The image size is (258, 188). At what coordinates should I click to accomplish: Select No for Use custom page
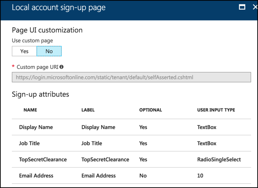click(x=49, y=51)
